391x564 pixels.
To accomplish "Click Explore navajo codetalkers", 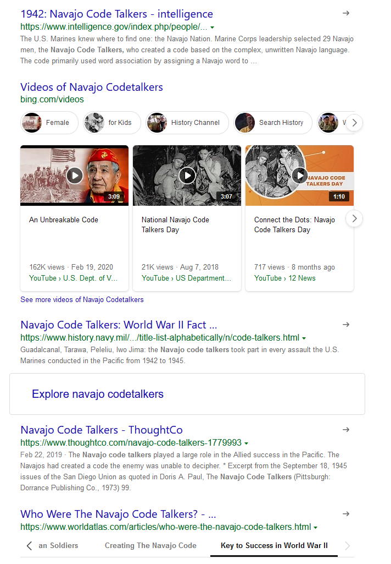I will click(98, 394).
